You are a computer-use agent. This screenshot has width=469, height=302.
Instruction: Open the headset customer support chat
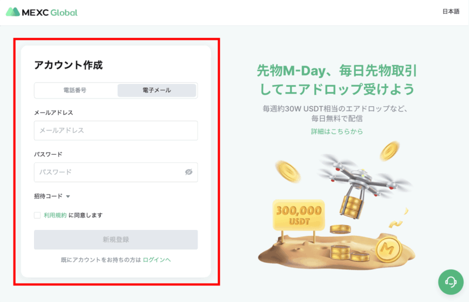[x=451, y=282]
